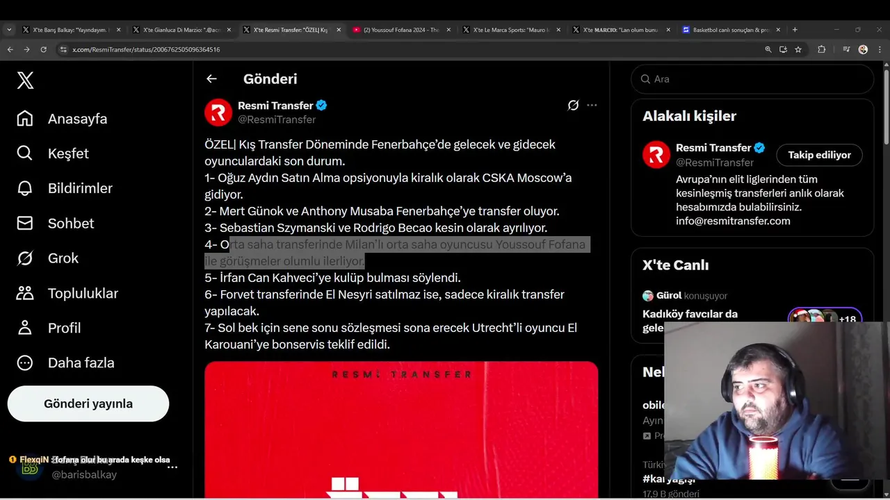
Task: Open the browser profile avatar
Action: (863, 49)
